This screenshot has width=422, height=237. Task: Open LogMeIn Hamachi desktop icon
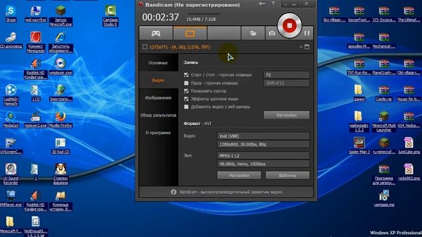click(11, 95)
